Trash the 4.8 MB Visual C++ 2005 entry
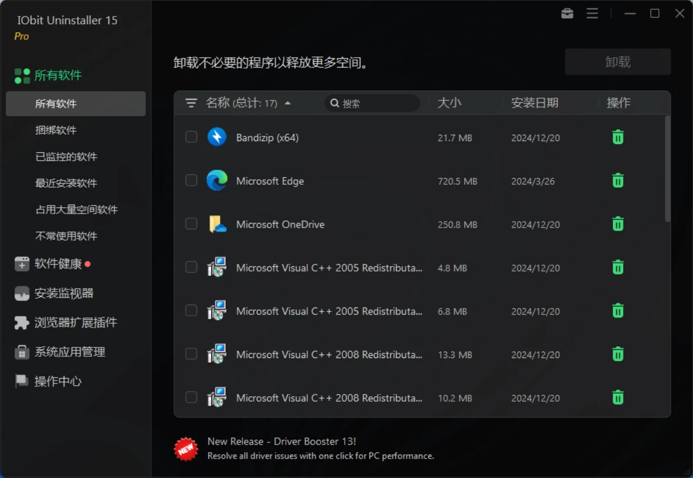The width and height of the screenshot is (693, 478). 618,268
